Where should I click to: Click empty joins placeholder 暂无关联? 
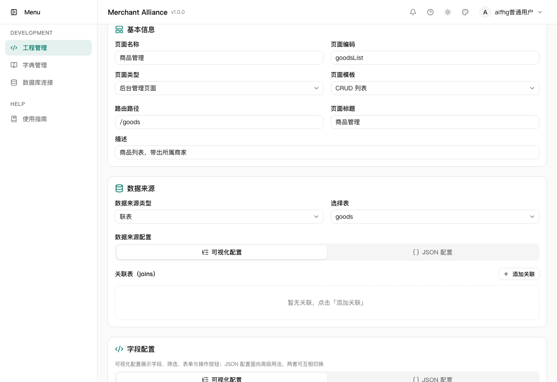327,303
